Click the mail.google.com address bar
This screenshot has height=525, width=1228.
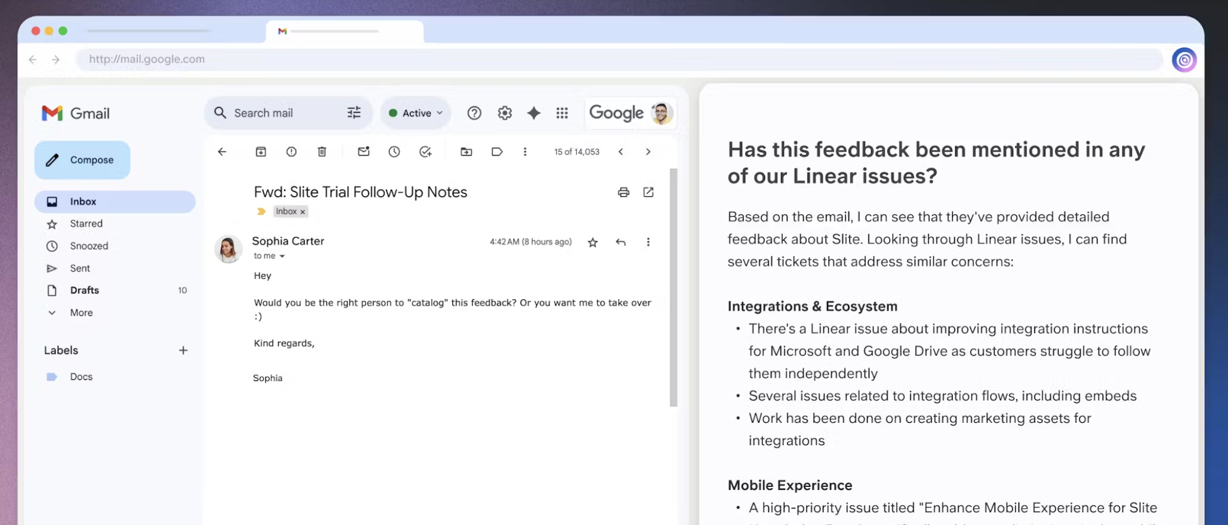[x=619, y=59]
